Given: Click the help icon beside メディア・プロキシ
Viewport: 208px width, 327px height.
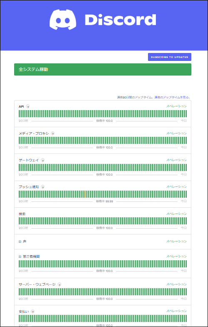Looking at the screenshot, I should pyautogui.click(x=53, y=133).
